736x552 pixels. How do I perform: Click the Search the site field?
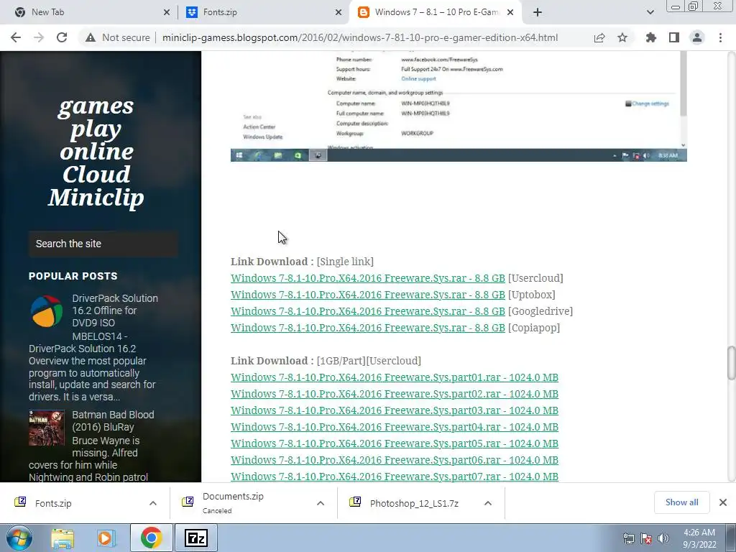[103, 244]
